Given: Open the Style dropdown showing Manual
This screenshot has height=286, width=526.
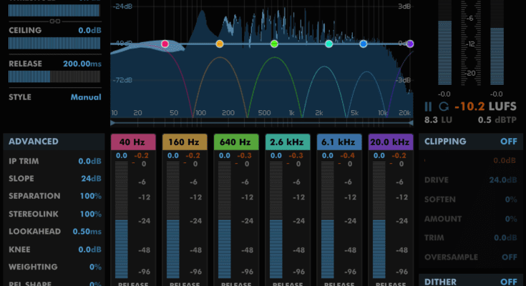Looking at the screenshot, I should (85, 97).
